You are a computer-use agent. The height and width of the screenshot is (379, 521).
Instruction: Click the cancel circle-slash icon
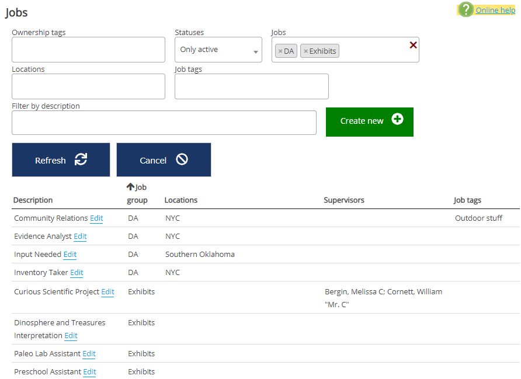(x=182, y=159)
